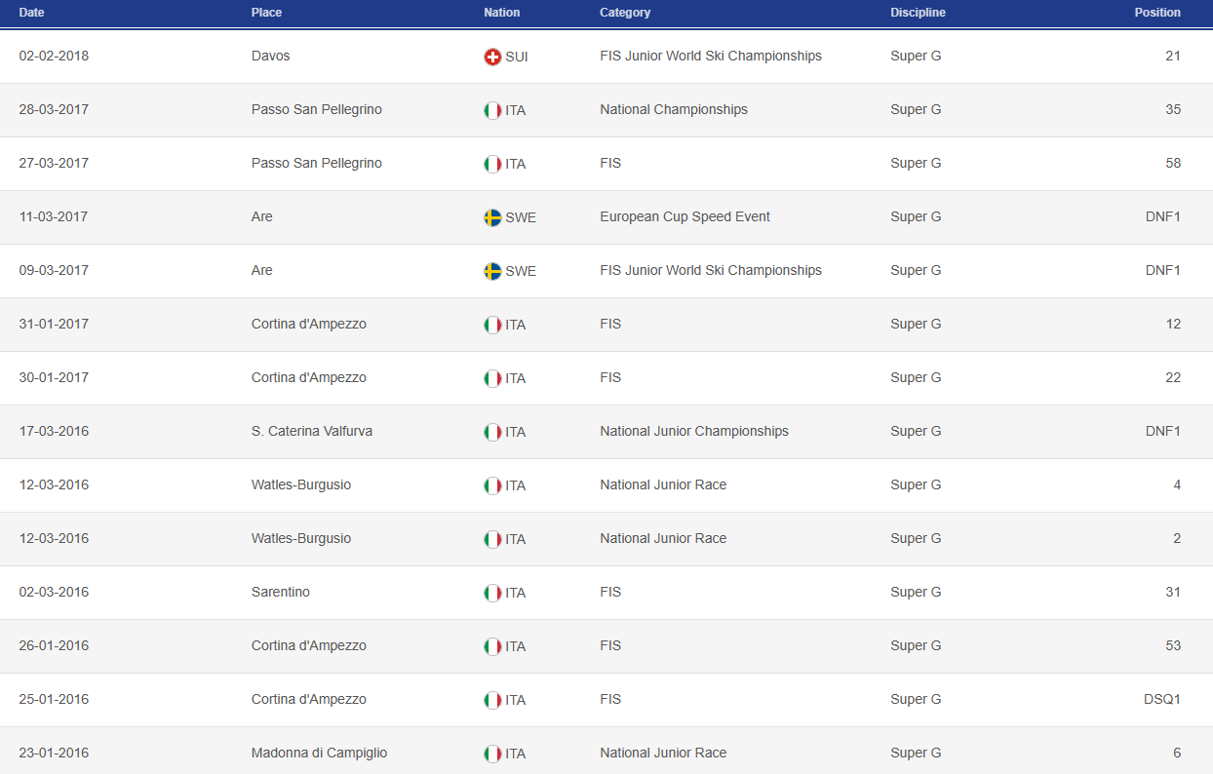Screen dimensions: 1213x774
Task: Select the Category column header
Action: [625, 13]
